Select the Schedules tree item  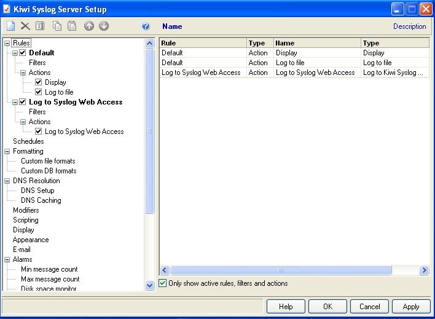[28, 141]
